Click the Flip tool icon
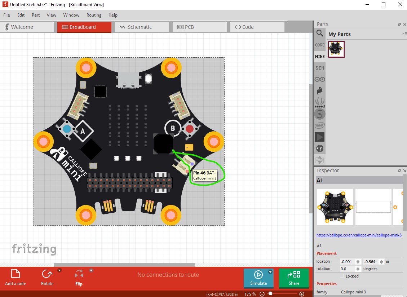The height and width of the screenshot is (297, 407). point(79,274)
